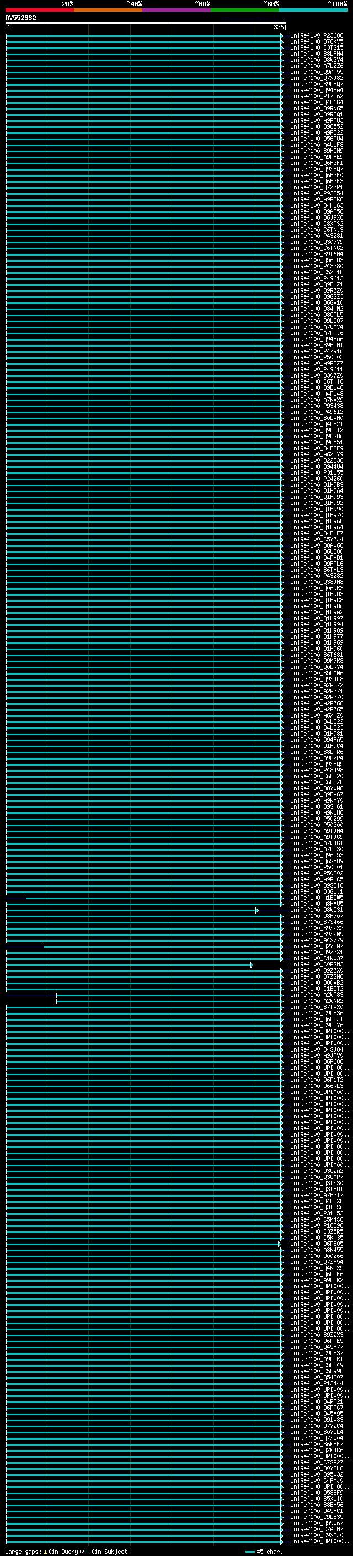Open hit UniRef100_P50302
This screenshot has width=353, height=1556.
coord(317,873)
